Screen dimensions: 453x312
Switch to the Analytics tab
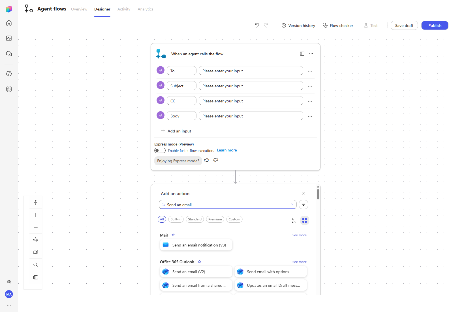coord(145,9)
